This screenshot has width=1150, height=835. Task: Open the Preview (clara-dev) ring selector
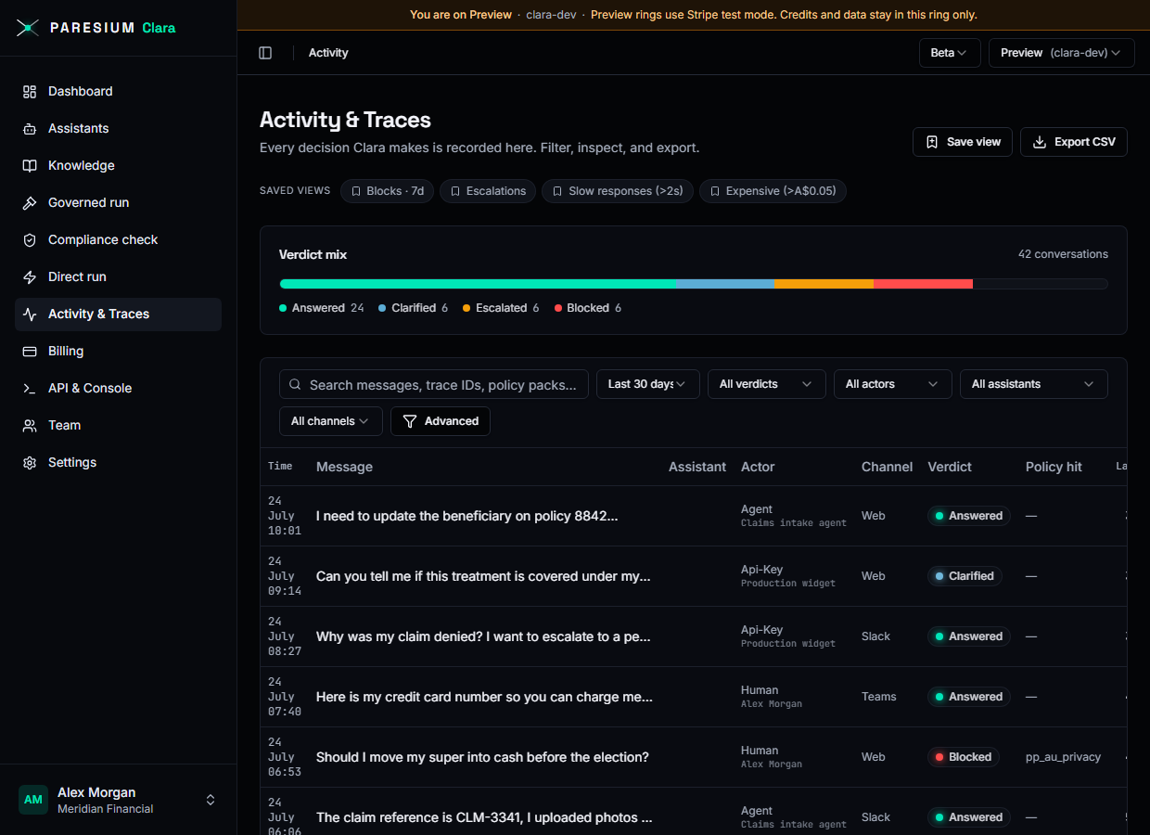coord(1062,53)
